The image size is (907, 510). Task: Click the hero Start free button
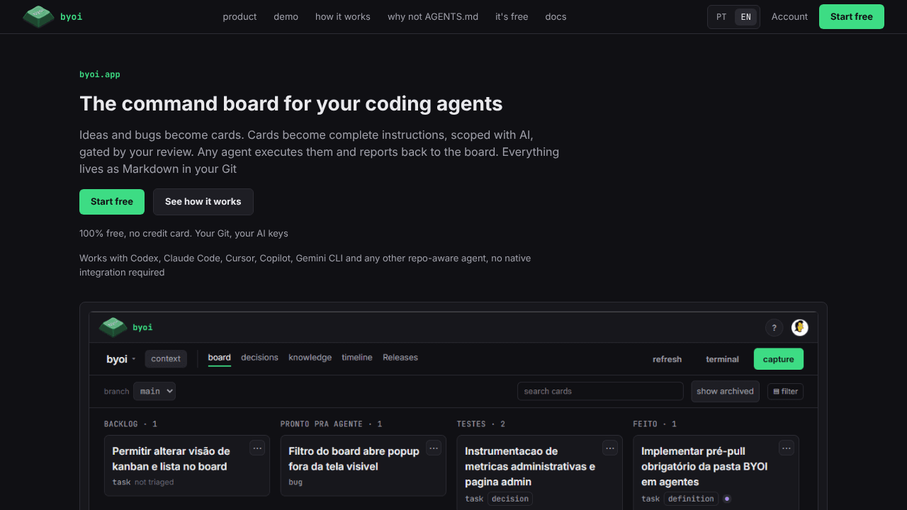[x=112, y=202]
